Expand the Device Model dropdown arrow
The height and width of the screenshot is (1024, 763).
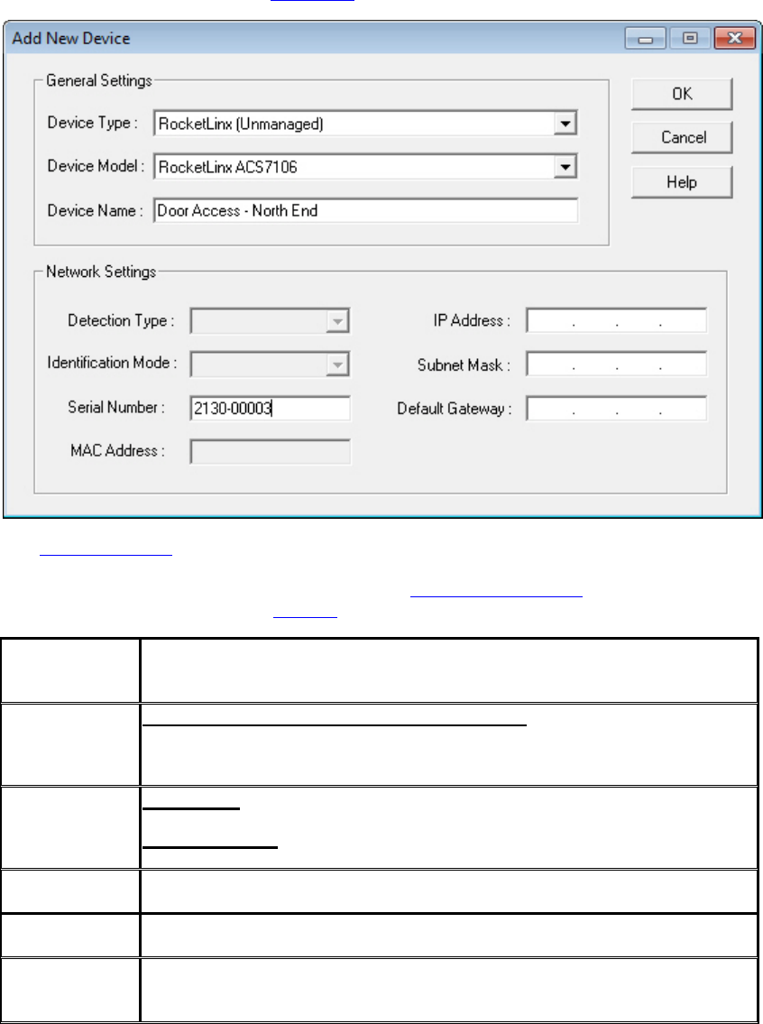point(565,167)
